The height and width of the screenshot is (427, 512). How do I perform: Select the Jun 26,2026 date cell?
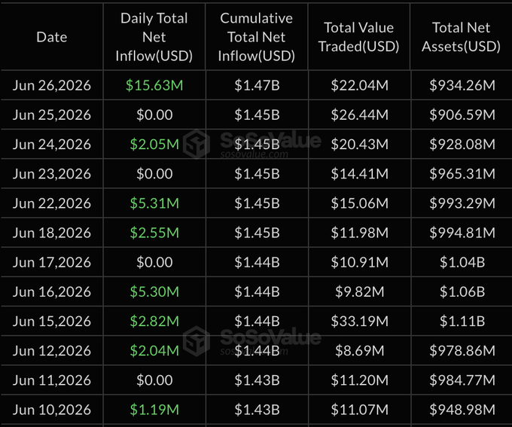click(x=52, y=85)
